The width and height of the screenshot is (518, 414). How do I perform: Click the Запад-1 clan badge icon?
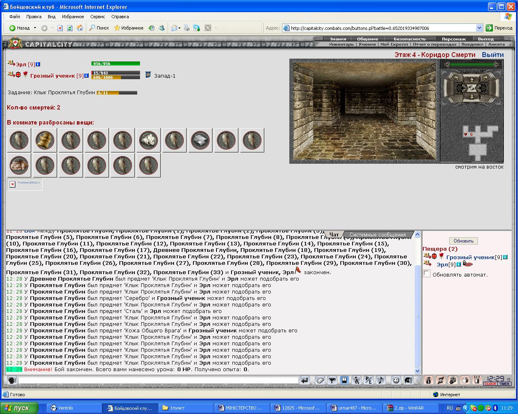(x=148, y=75)
